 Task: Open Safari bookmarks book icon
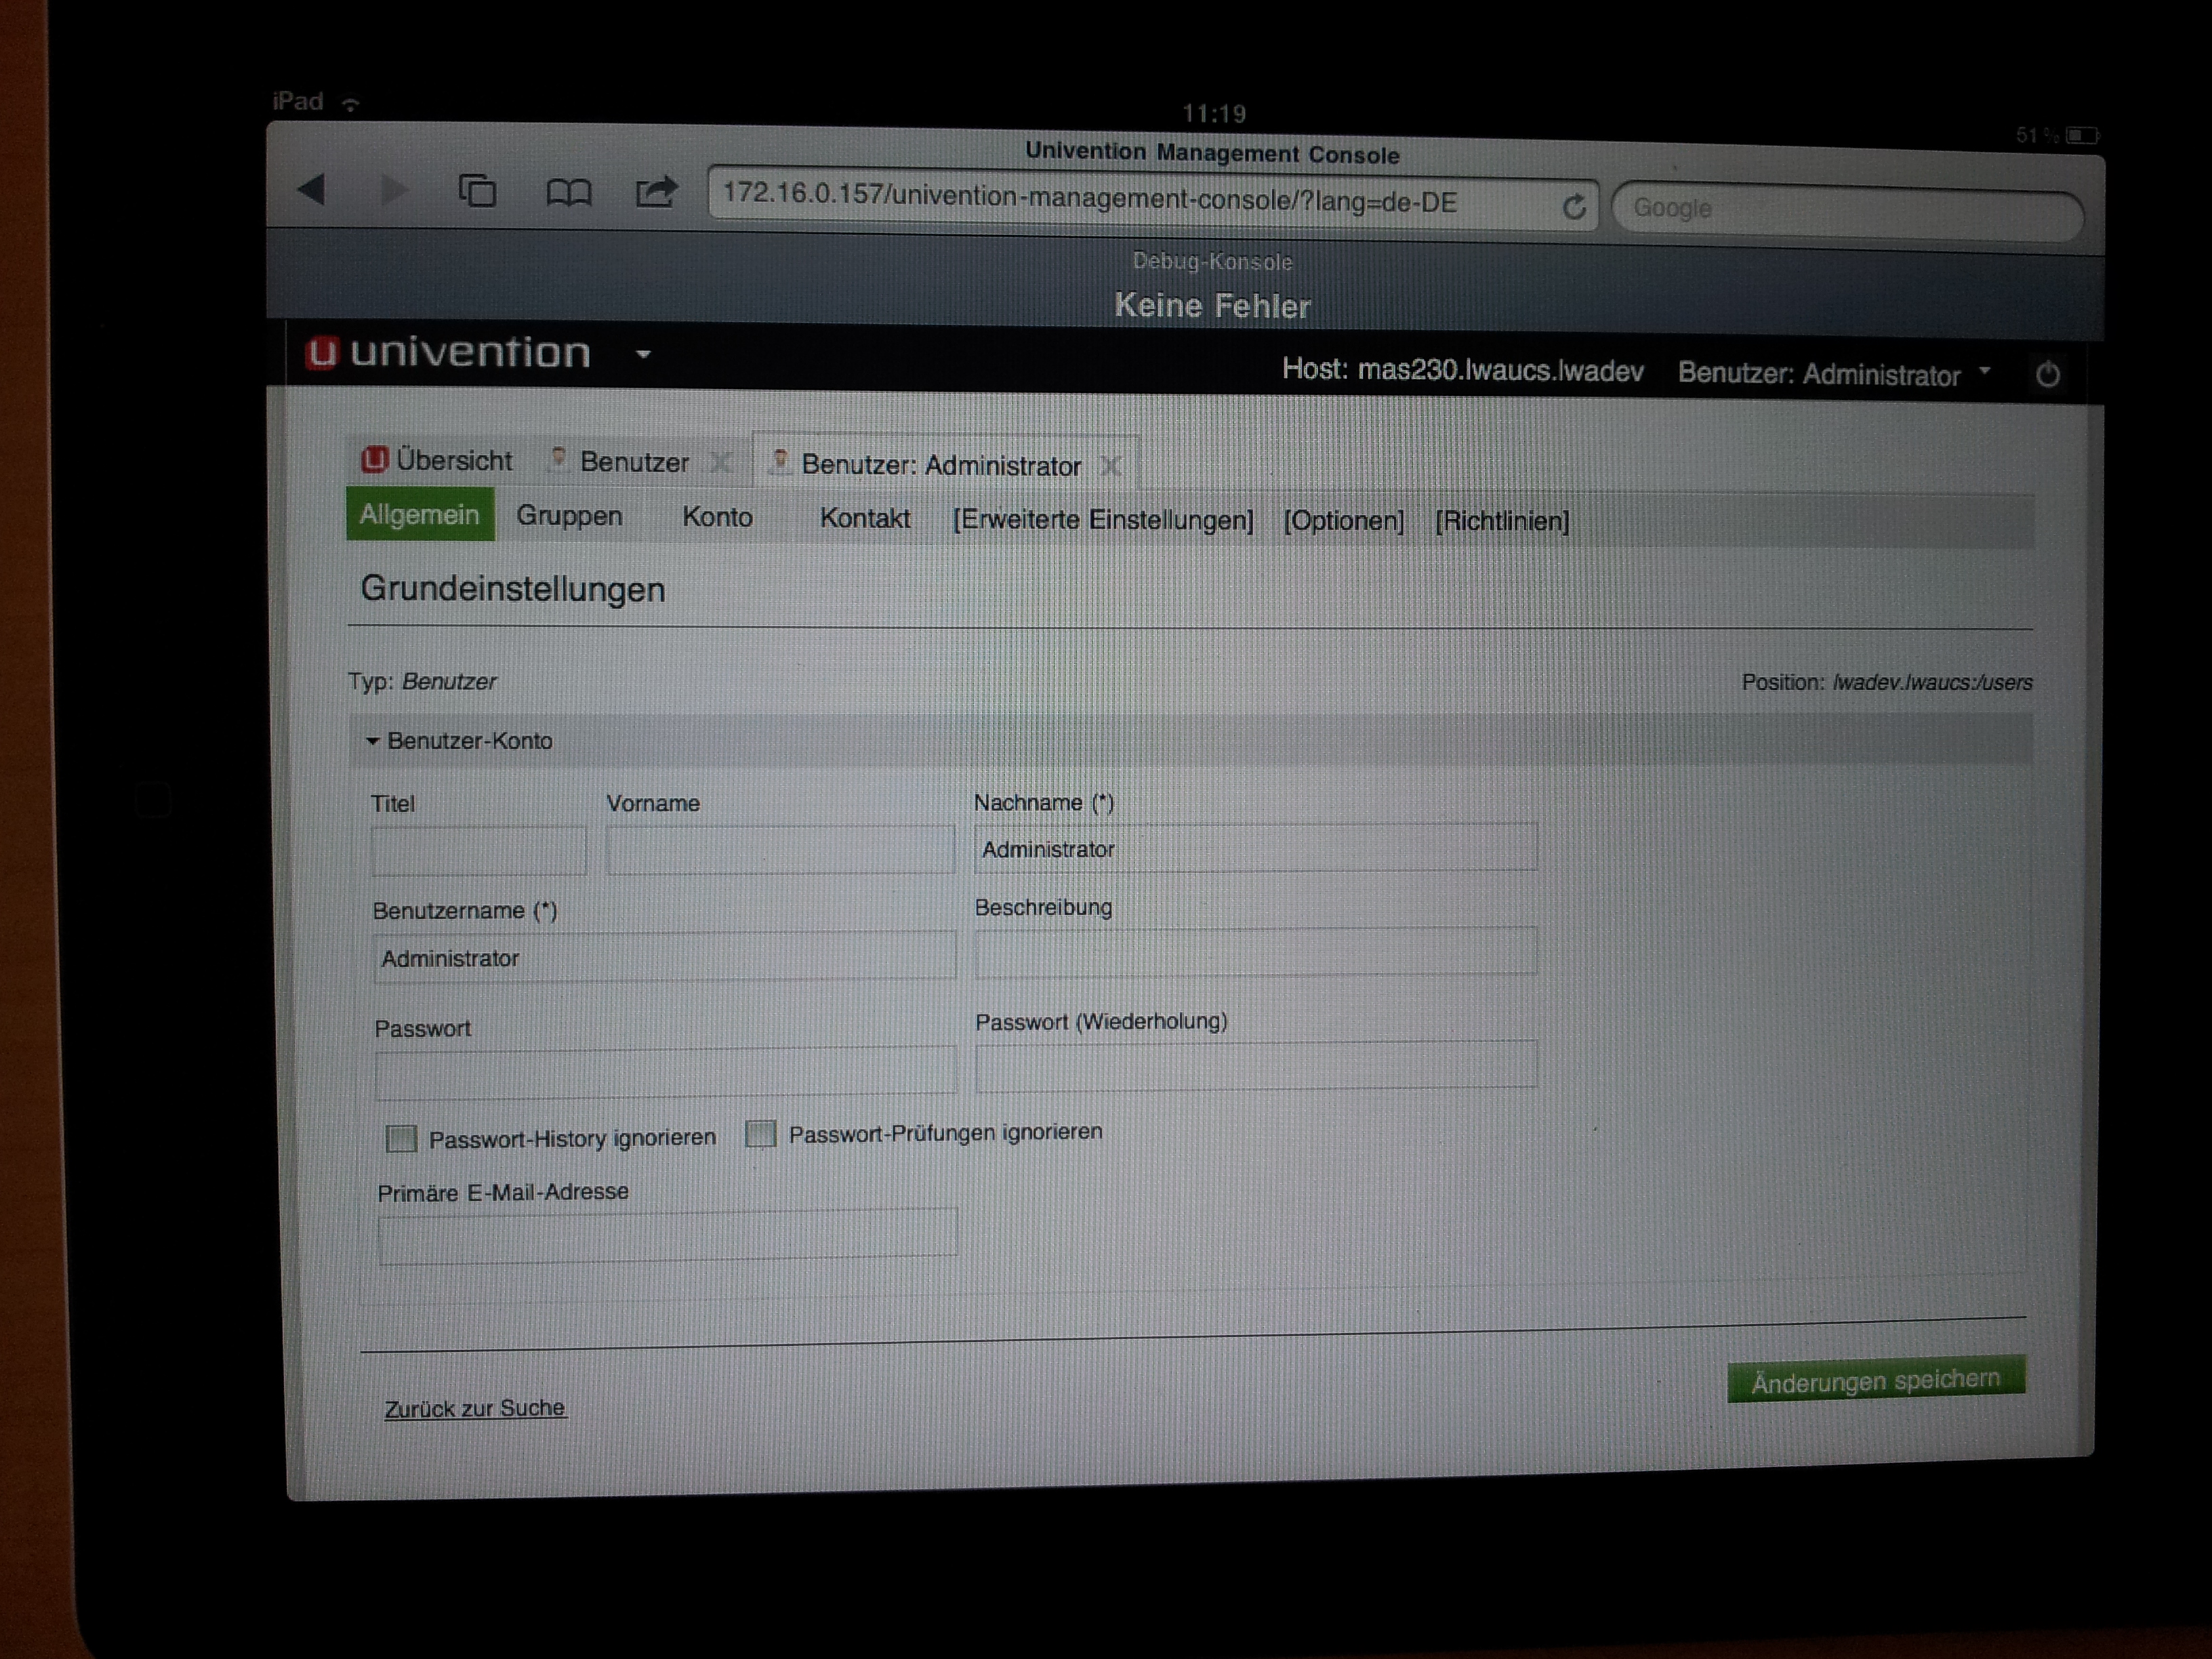coord(568,192)
